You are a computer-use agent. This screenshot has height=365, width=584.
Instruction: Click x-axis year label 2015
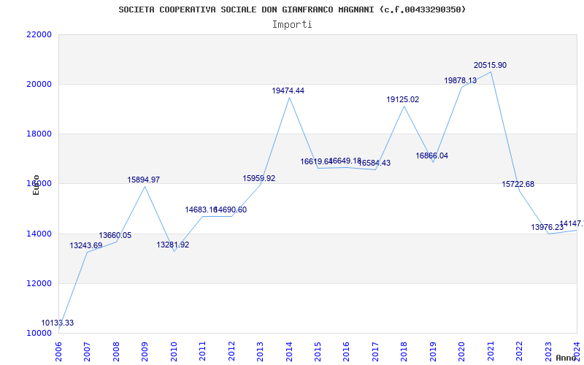point(318,352)
